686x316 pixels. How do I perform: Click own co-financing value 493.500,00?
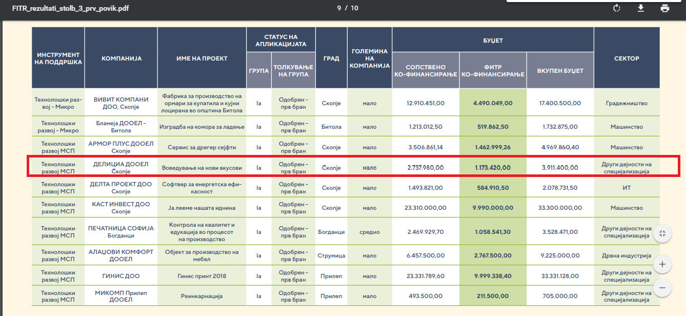coord(426,296)
